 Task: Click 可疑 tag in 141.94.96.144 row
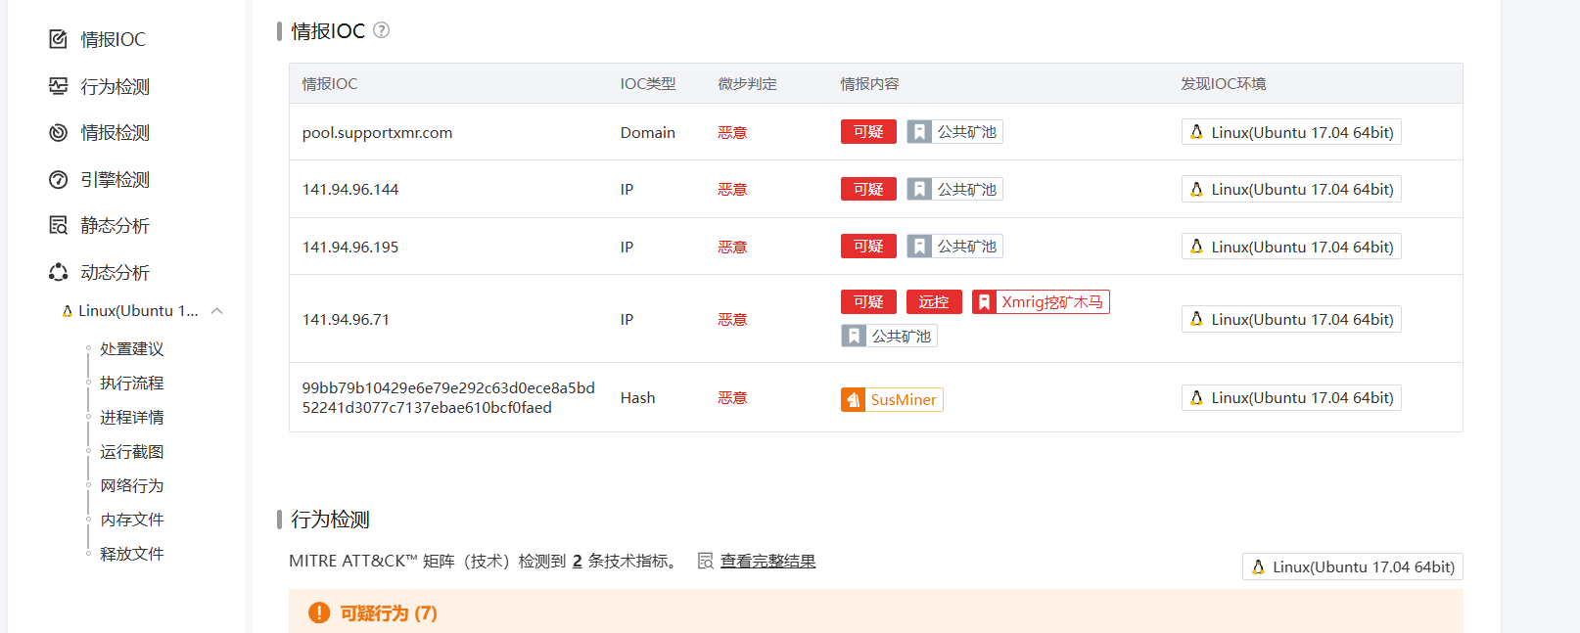tap(868, 189)
